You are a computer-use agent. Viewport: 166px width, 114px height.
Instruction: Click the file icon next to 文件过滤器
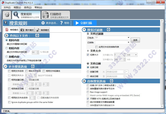88,34
